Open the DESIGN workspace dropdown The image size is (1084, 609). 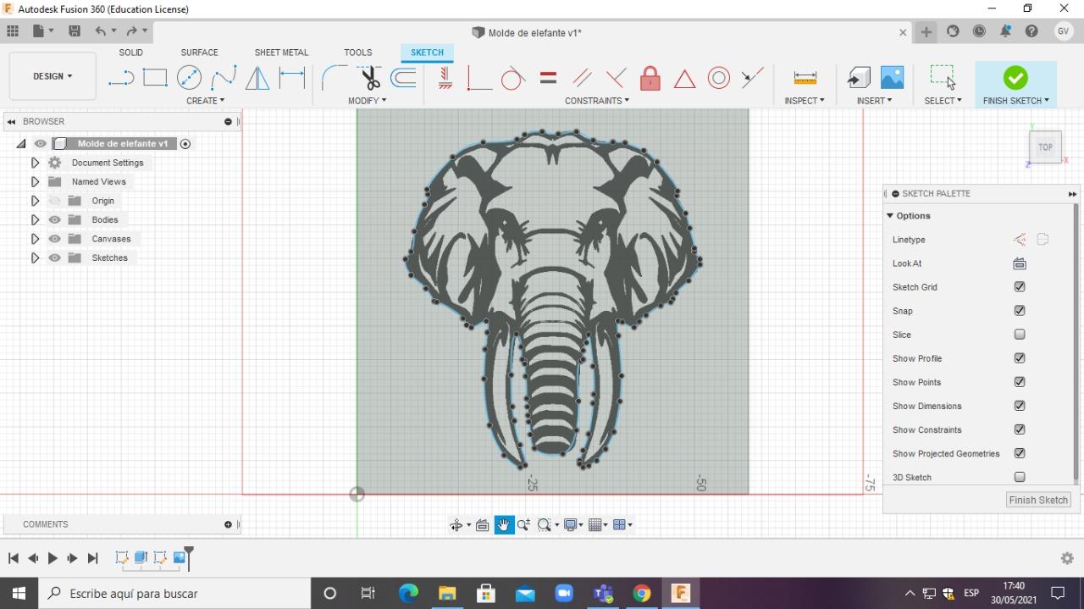click(53, 76)
